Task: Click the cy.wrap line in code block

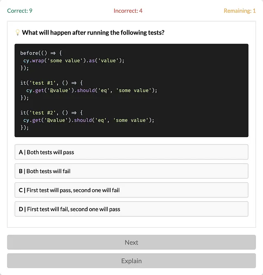Action: point(74,60)
